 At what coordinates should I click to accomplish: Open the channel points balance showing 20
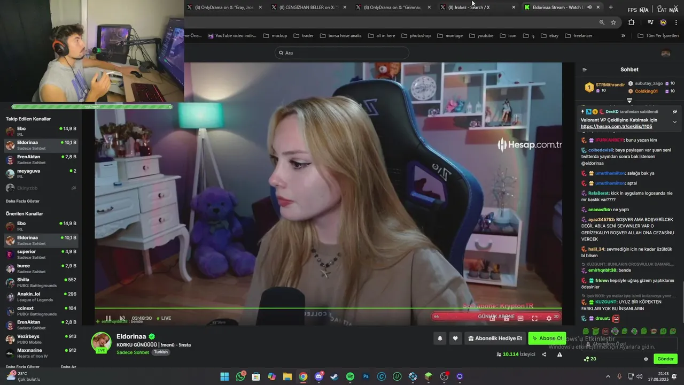pyautogui.click(x=590, y=359)
